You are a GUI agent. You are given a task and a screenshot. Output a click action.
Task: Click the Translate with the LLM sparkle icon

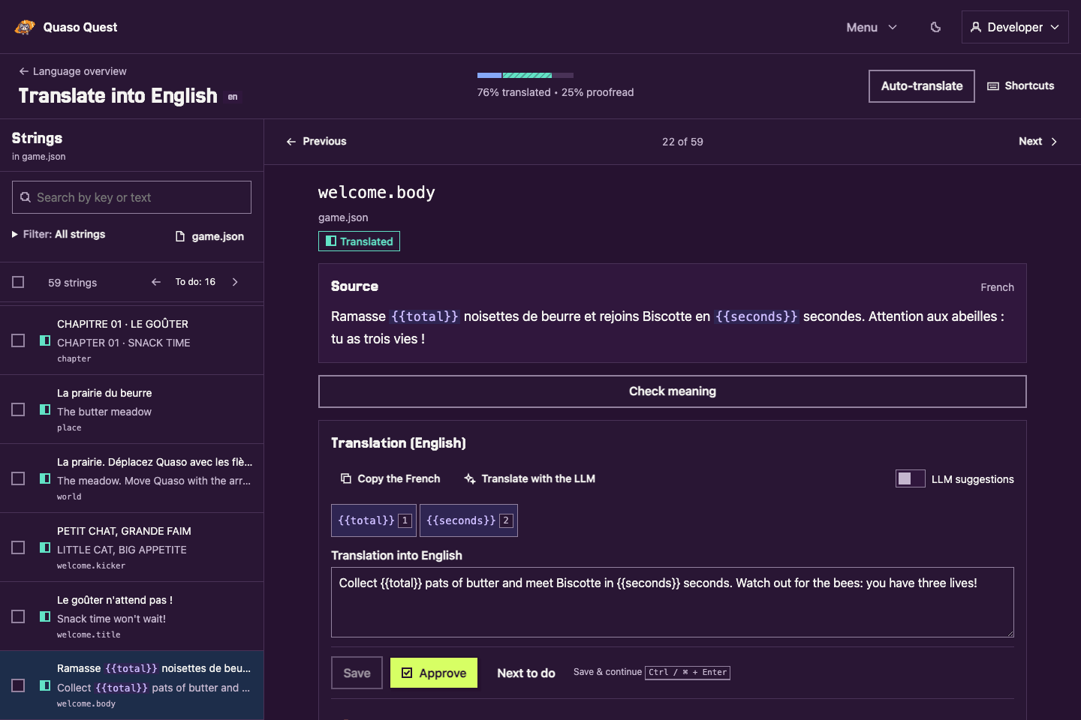click(x=470, y=478)
